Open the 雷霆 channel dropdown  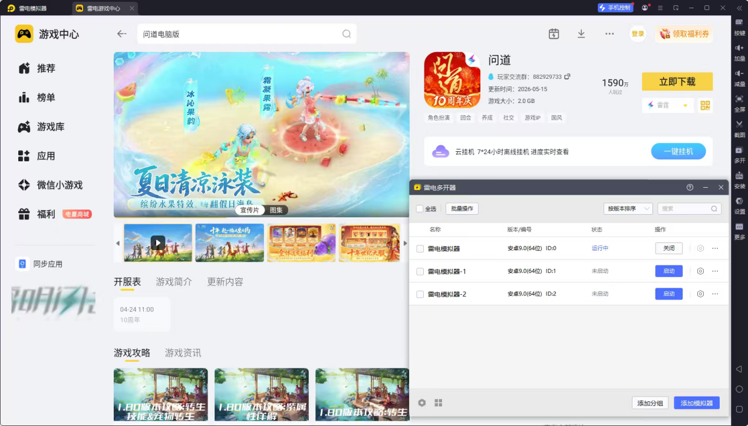click(x=668, y=105)
